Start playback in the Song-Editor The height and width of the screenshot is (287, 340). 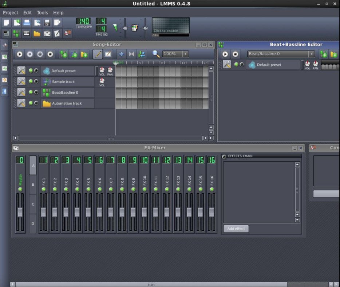click(20, 54)
